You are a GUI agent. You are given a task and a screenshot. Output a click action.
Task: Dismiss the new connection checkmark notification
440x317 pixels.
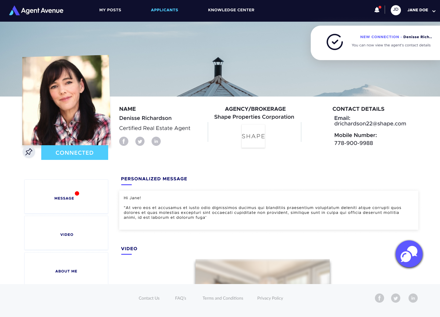coord(335,42)
